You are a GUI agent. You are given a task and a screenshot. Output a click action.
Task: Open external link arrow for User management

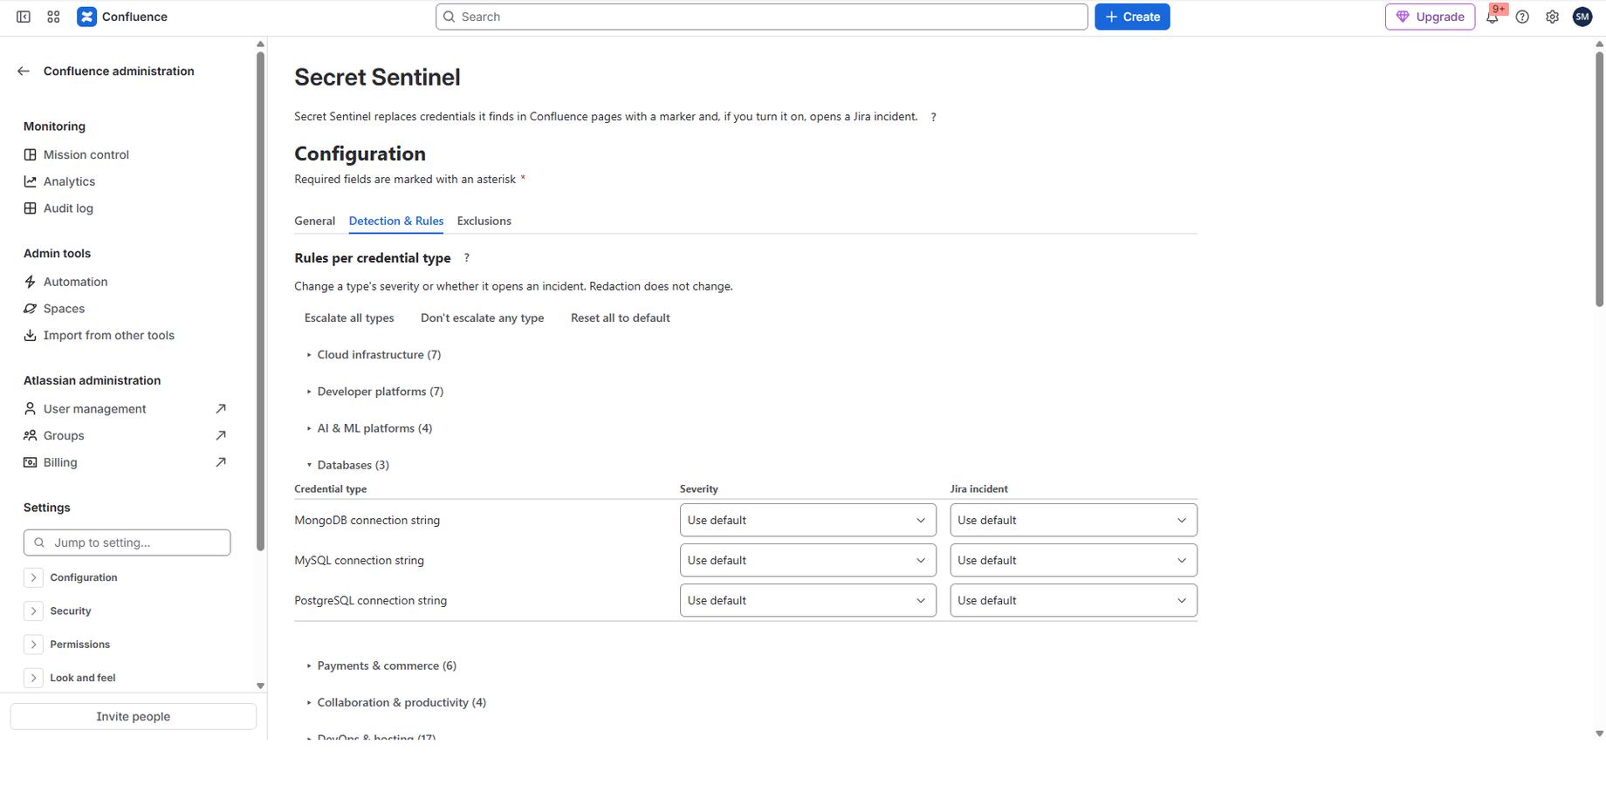point(221,409)
